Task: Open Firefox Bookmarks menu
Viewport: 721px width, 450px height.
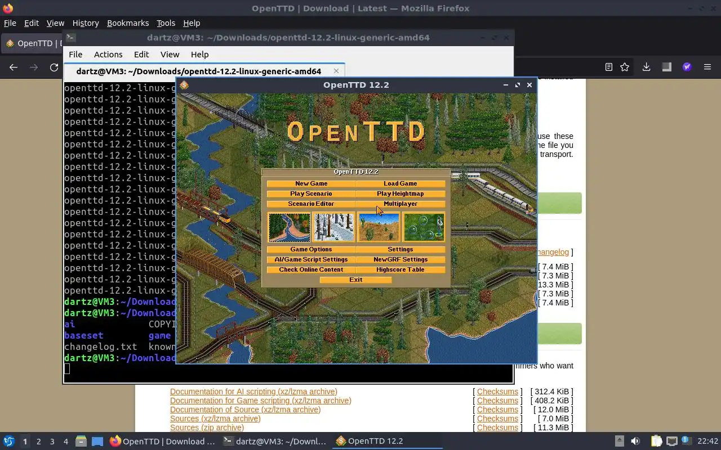Action: 128,23
